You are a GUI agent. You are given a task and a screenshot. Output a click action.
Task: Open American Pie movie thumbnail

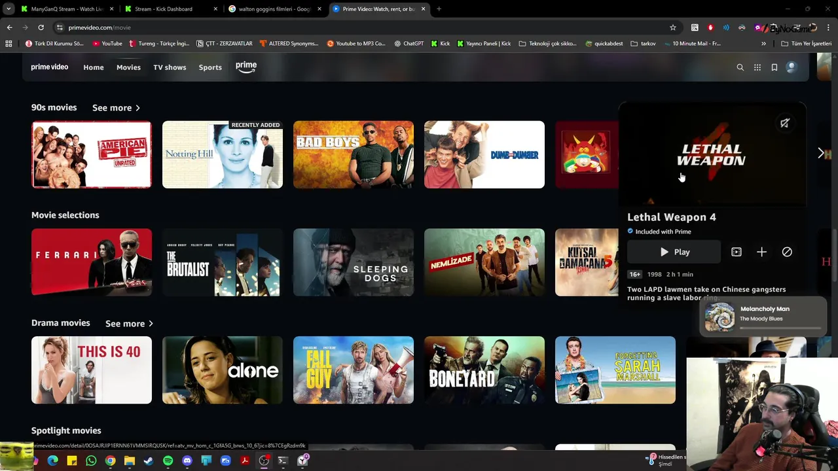(92, 154)
